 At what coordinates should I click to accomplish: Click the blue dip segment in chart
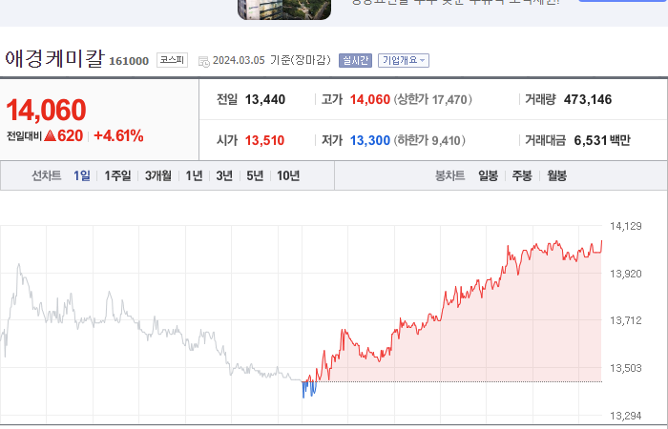[309, 389]
